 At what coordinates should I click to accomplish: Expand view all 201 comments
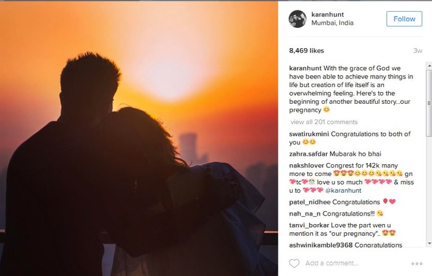[x=324, y=122]
